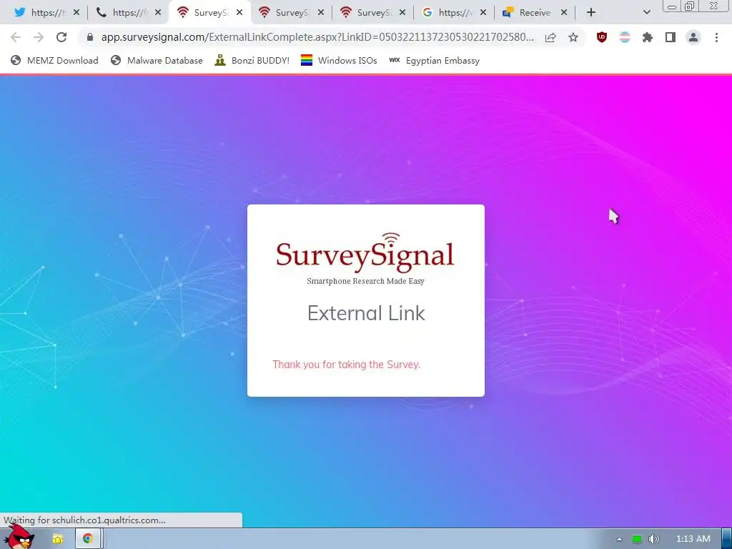732x549 pixels.
Task: Reload the current page
Action: point(61,37)
